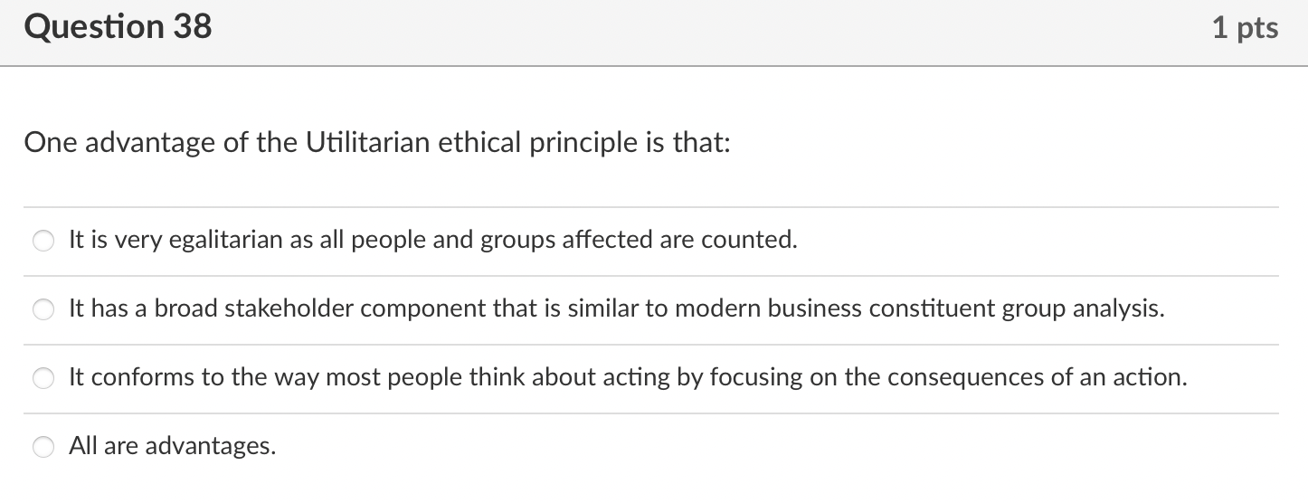Select the radio button for very egalitarian answer

click(43, 241)
